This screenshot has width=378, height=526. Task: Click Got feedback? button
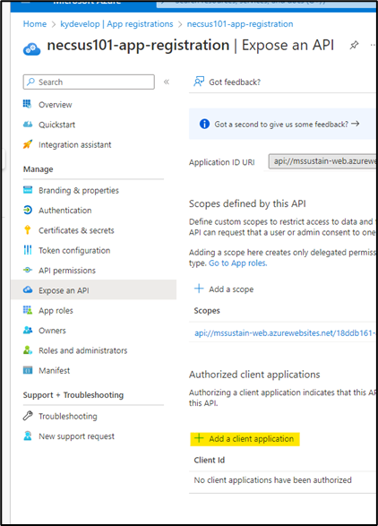pos(227,82)
